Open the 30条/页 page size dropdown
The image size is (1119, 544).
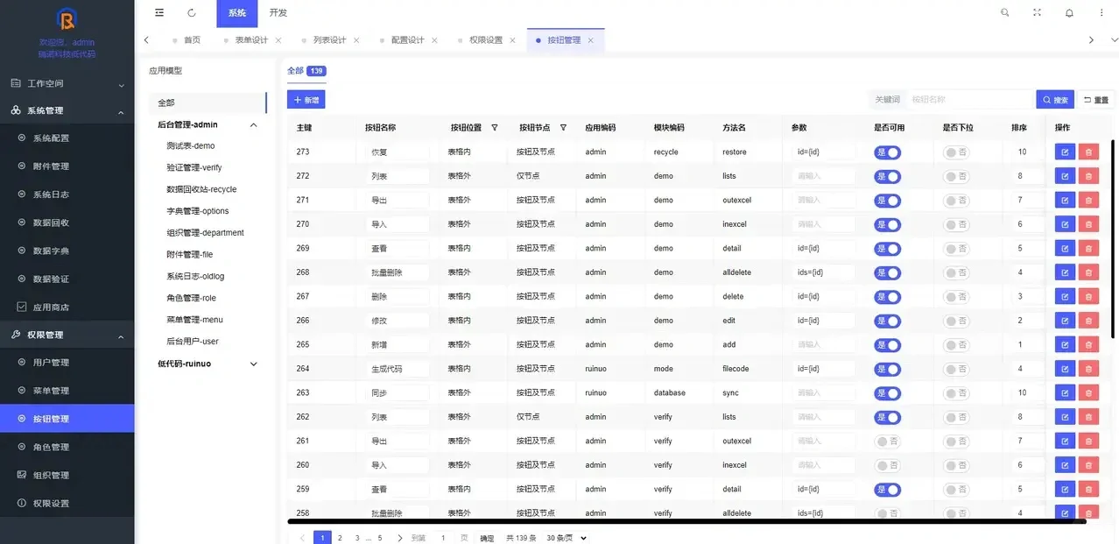click(561, 537)
